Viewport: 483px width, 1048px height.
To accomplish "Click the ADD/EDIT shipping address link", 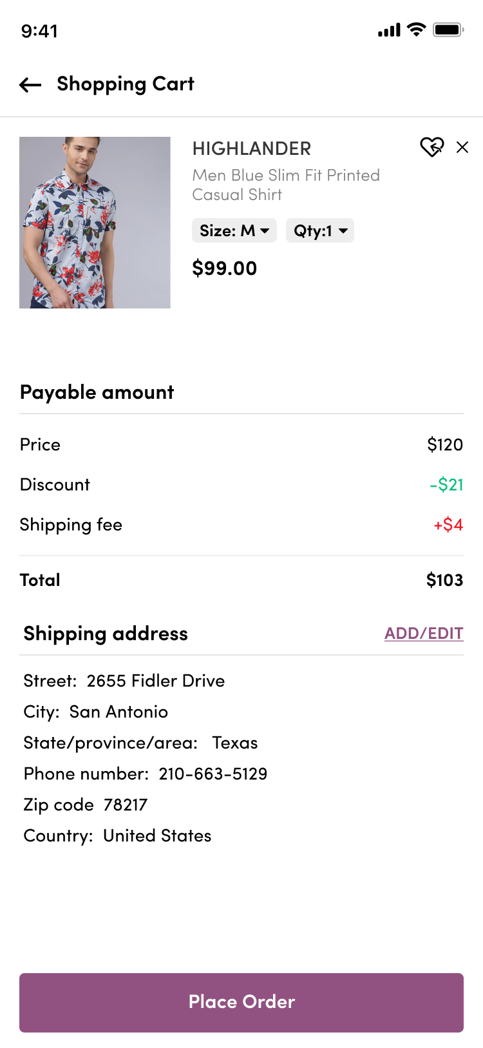I will tap(424, 634).
